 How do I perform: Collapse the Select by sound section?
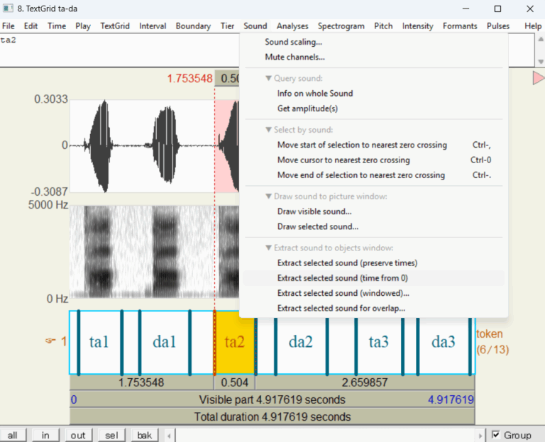[x=269, y=130]
